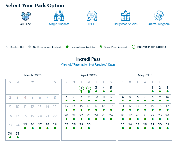Pick May 4 with partial availability

(x=122, y=97)
